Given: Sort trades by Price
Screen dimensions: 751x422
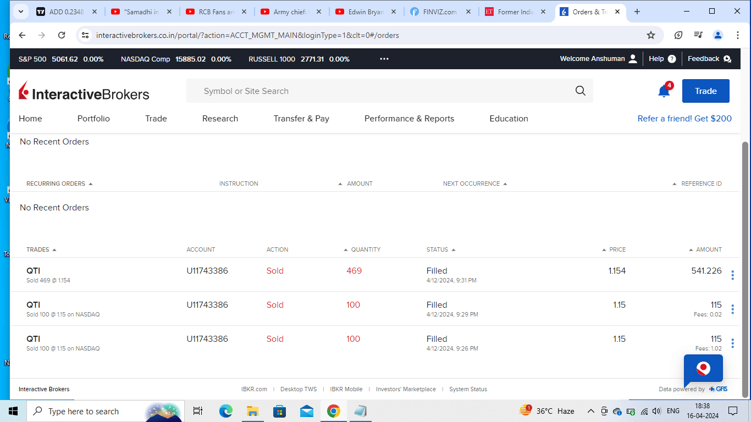Looking at the screenshot, I should 614,249.
